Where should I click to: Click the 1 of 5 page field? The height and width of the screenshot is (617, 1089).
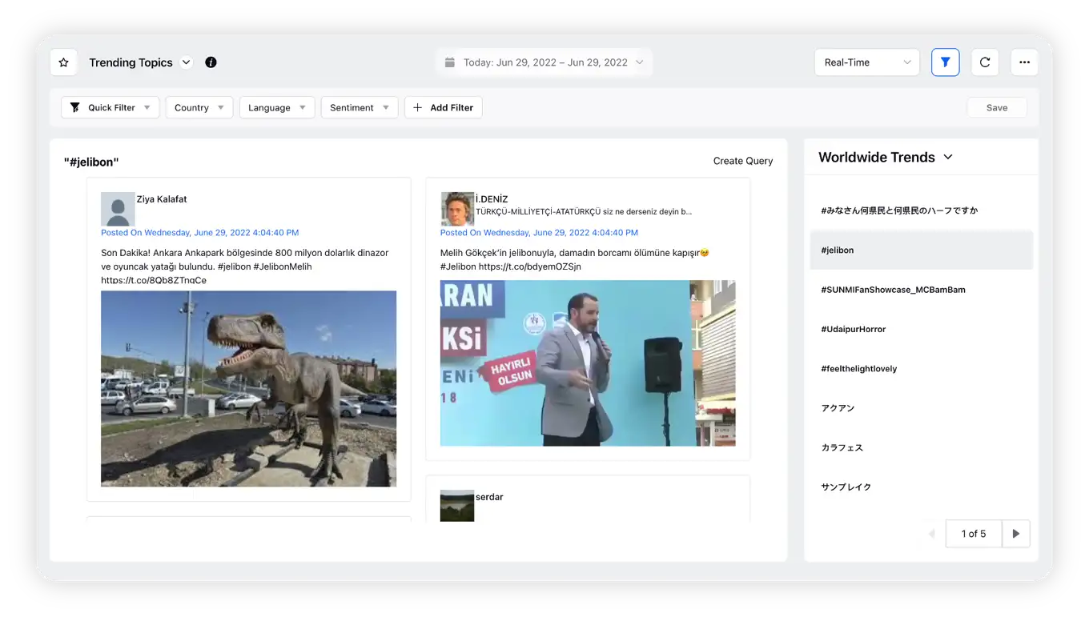click(x=974, y=534)
